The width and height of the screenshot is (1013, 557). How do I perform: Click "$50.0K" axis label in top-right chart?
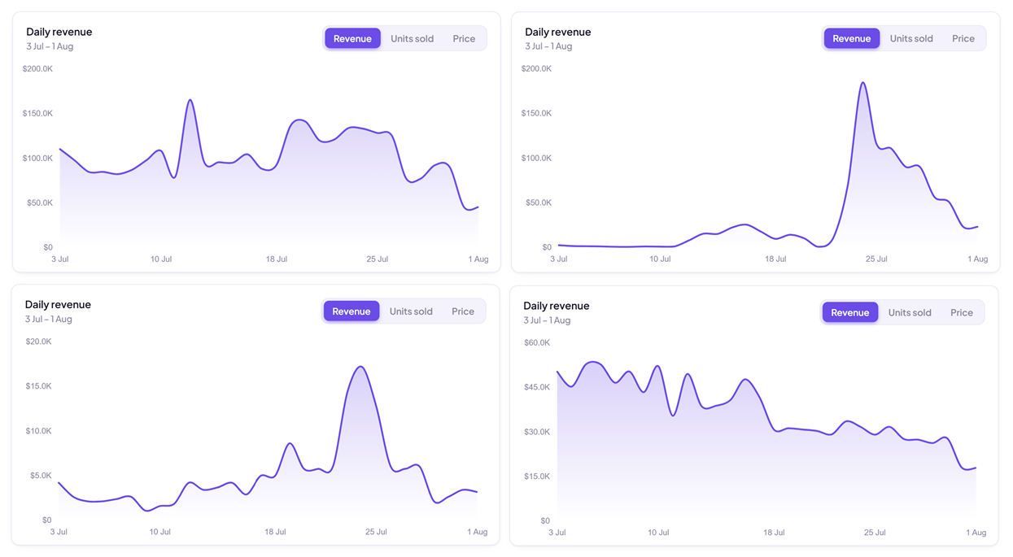(x=539, y=202)
